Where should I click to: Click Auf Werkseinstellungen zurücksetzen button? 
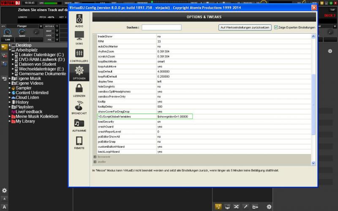pos(245,27)
